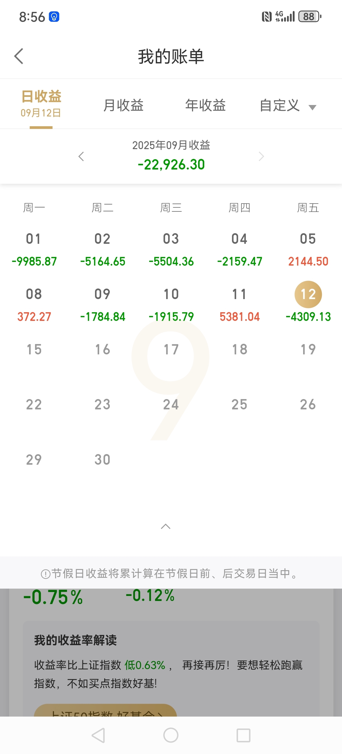The image size is (342, 754).
Task: Select date 01 with -9985.87
Action: coord(34,249)
